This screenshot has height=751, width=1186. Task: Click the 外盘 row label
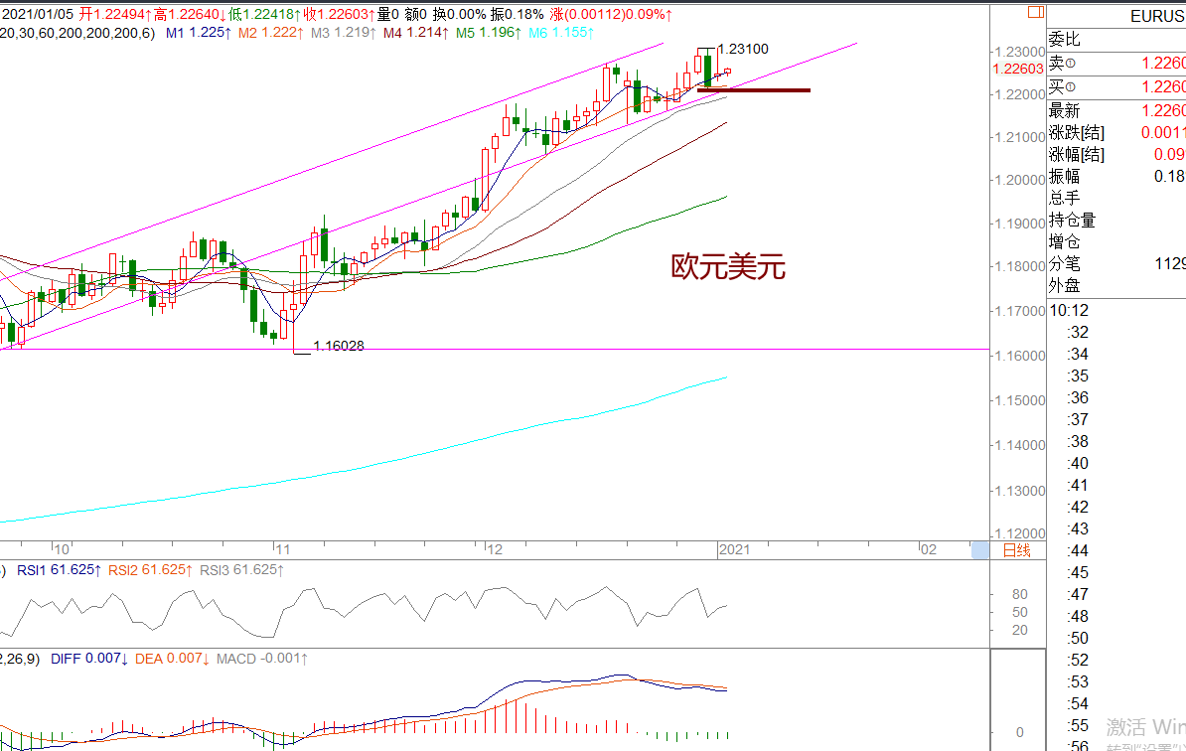point(1064,286)
